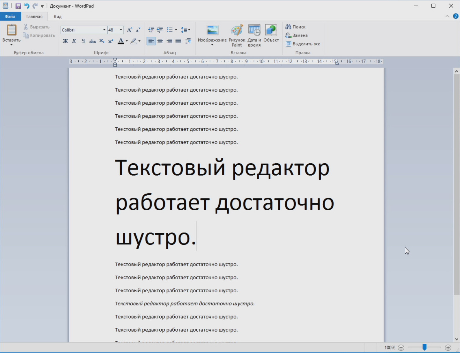Click the Save icon in title bar
Image resolution: width=460 pixels, height=353 pixels.
point(18,6)
